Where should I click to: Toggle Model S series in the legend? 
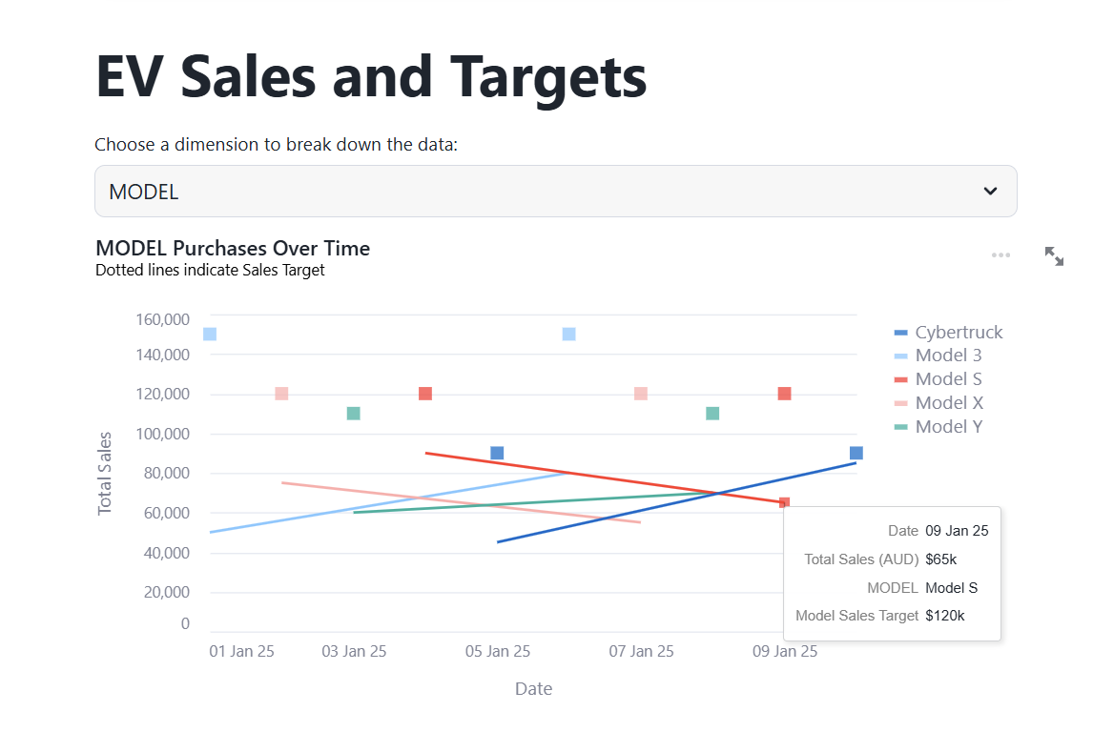pos(938,379)
